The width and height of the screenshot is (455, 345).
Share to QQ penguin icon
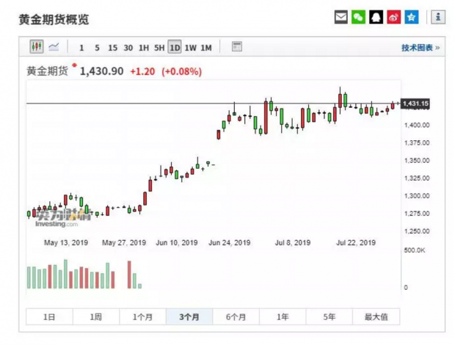376,17
